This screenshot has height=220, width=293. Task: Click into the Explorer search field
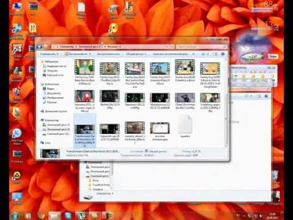tap(201, 46)
